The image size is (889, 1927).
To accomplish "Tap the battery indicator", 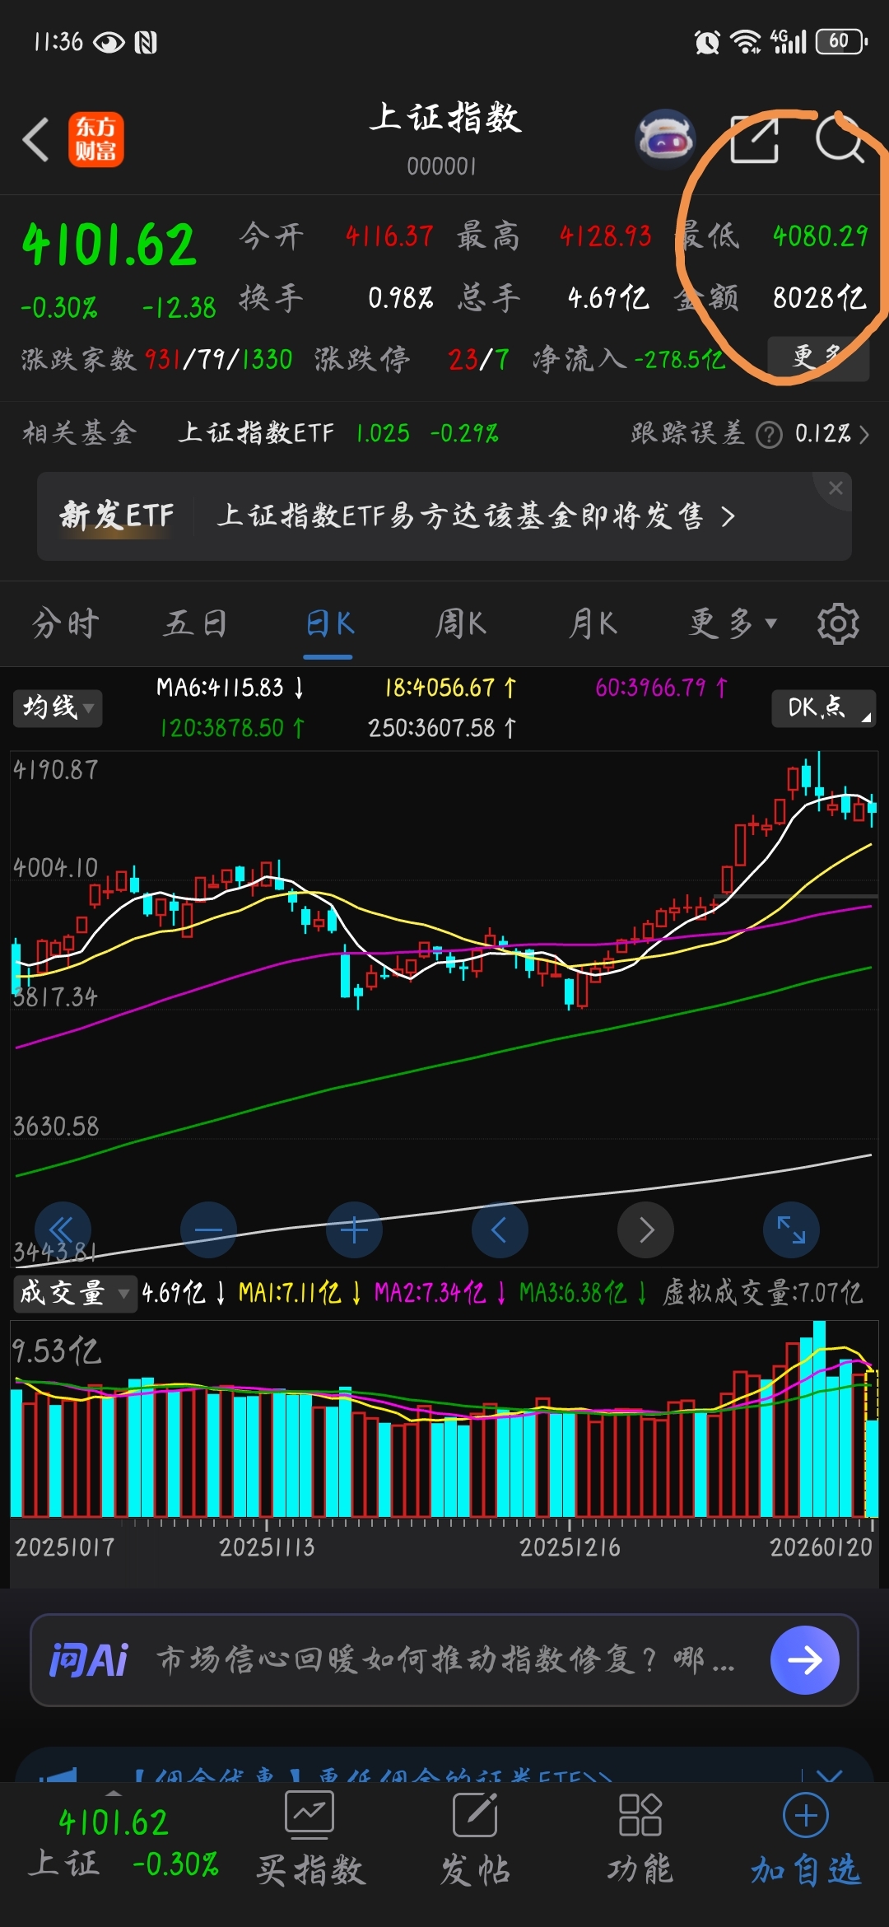I will click(x=841, y=41).
